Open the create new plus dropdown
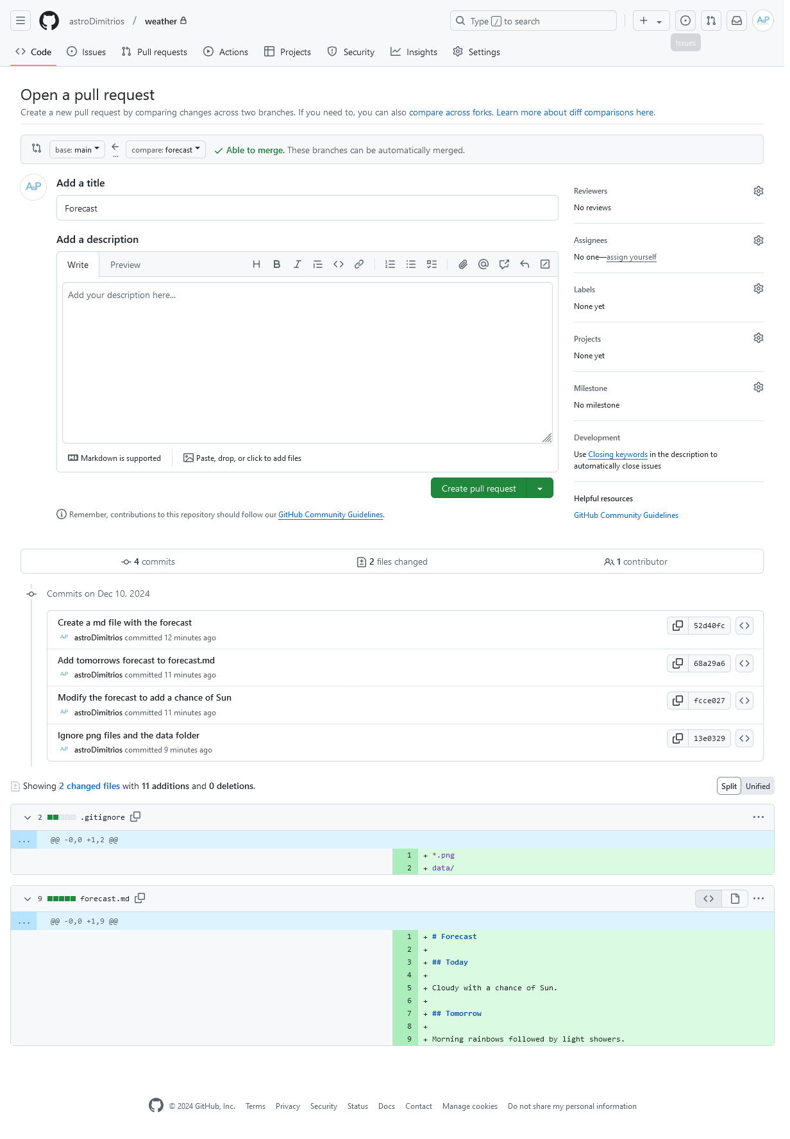Viewport: 790px width, 1139px height. coord(651,21)
